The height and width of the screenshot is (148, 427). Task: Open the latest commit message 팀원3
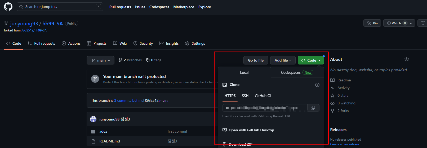click(125, 119)
